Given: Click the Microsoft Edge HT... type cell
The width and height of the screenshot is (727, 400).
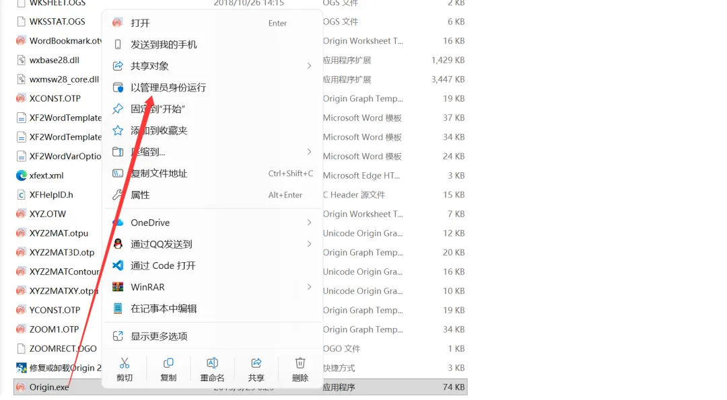Looking at the screenshot, I should pos(361,176).
